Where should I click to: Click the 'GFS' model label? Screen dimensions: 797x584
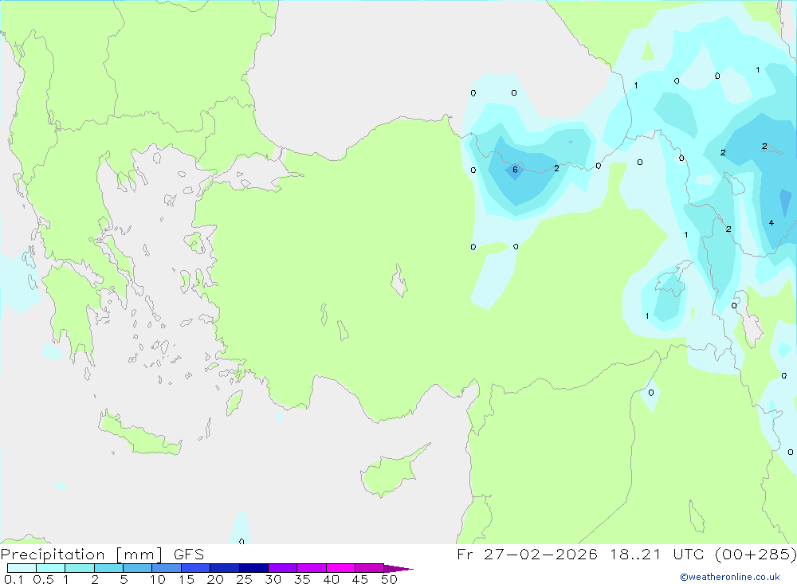(189, 555)
